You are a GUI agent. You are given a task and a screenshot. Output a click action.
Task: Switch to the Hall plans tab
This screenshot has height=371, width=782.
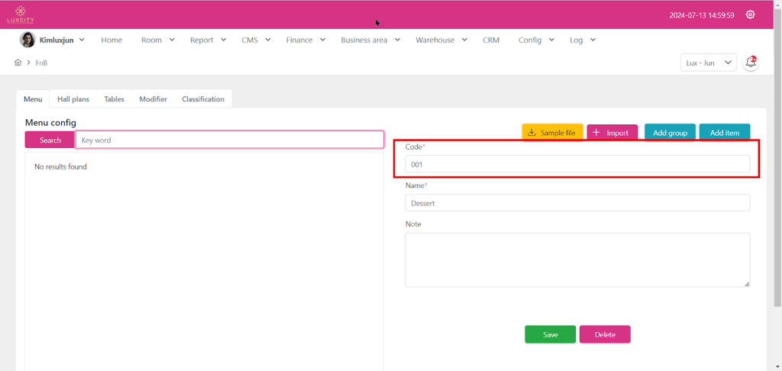coord(73,99)
